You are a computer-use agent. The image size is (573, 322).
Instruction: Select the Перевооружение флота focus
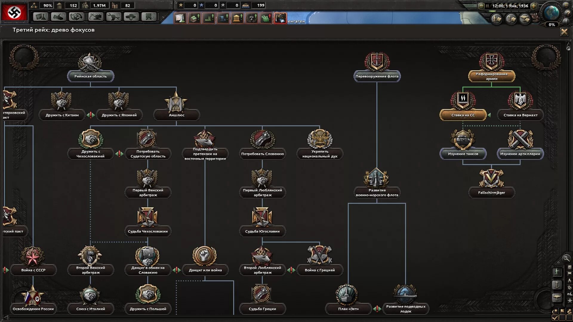[x=377, y=76]
